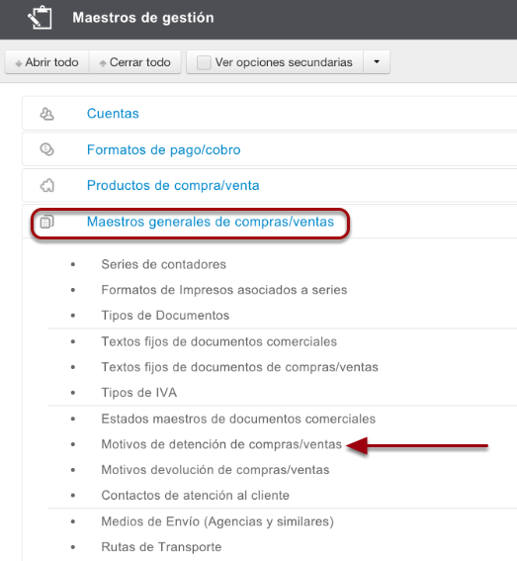Viewport: 517px width, 561px height.
Task: Open Motivos devolución de compras/ventas
Action: point(215,470)
